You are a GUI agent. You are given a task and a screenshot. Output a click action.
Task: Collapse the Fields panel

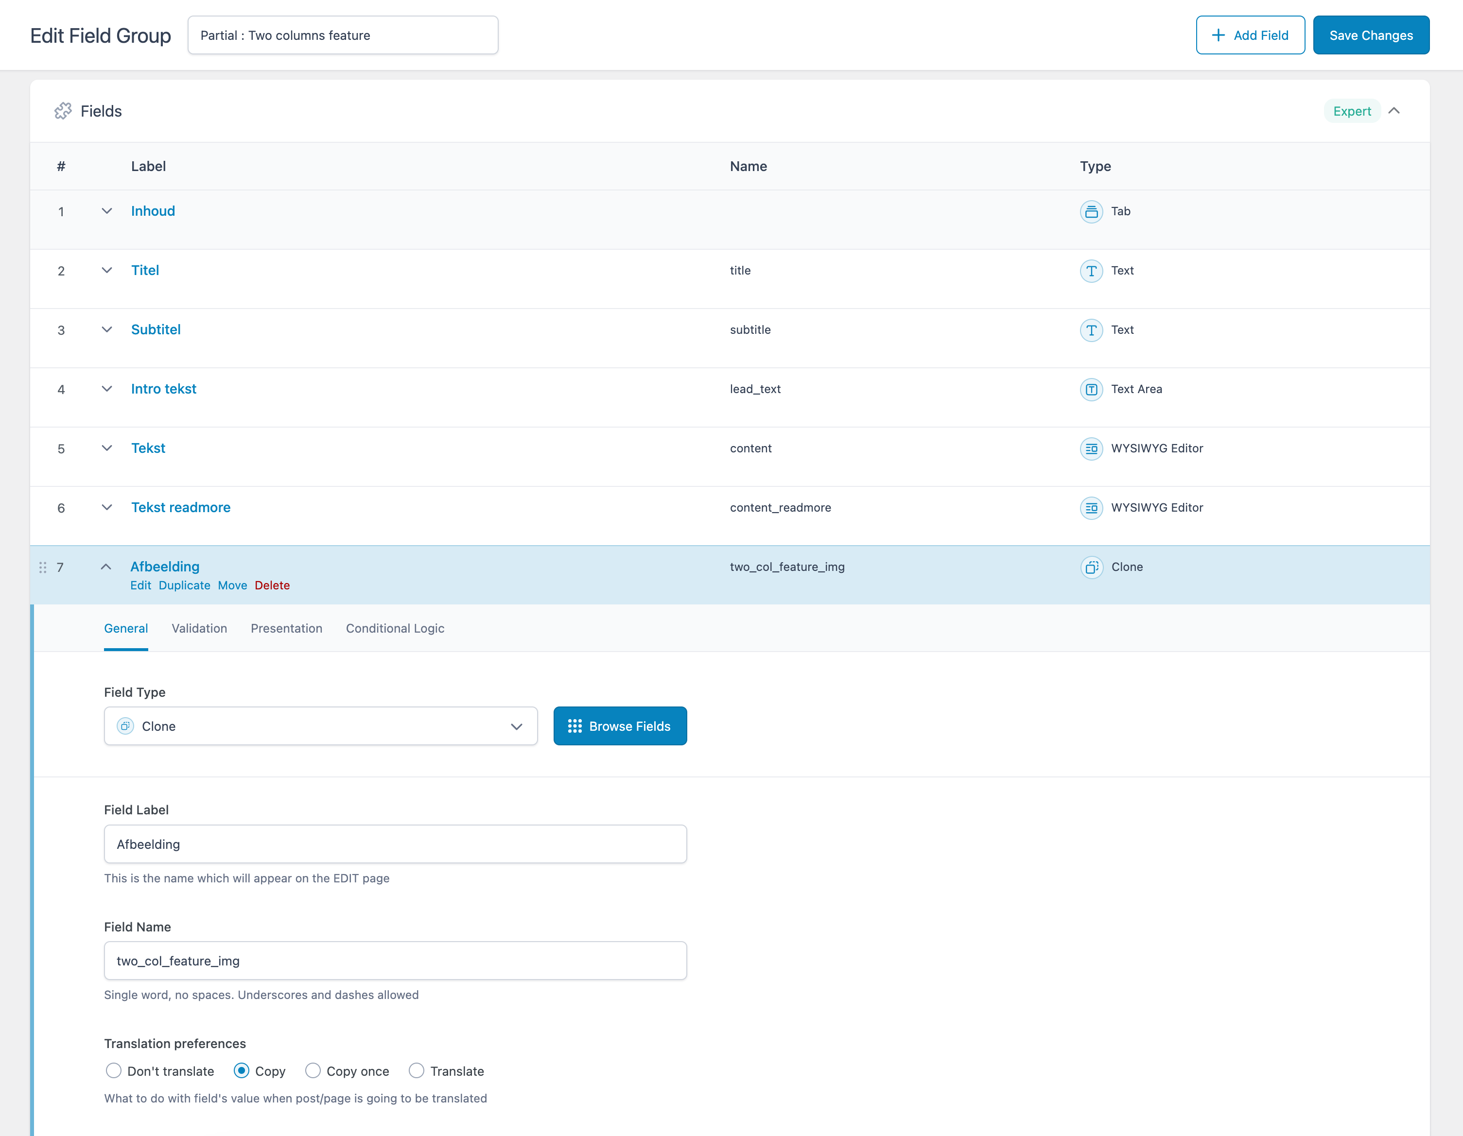coord(1394,110)
